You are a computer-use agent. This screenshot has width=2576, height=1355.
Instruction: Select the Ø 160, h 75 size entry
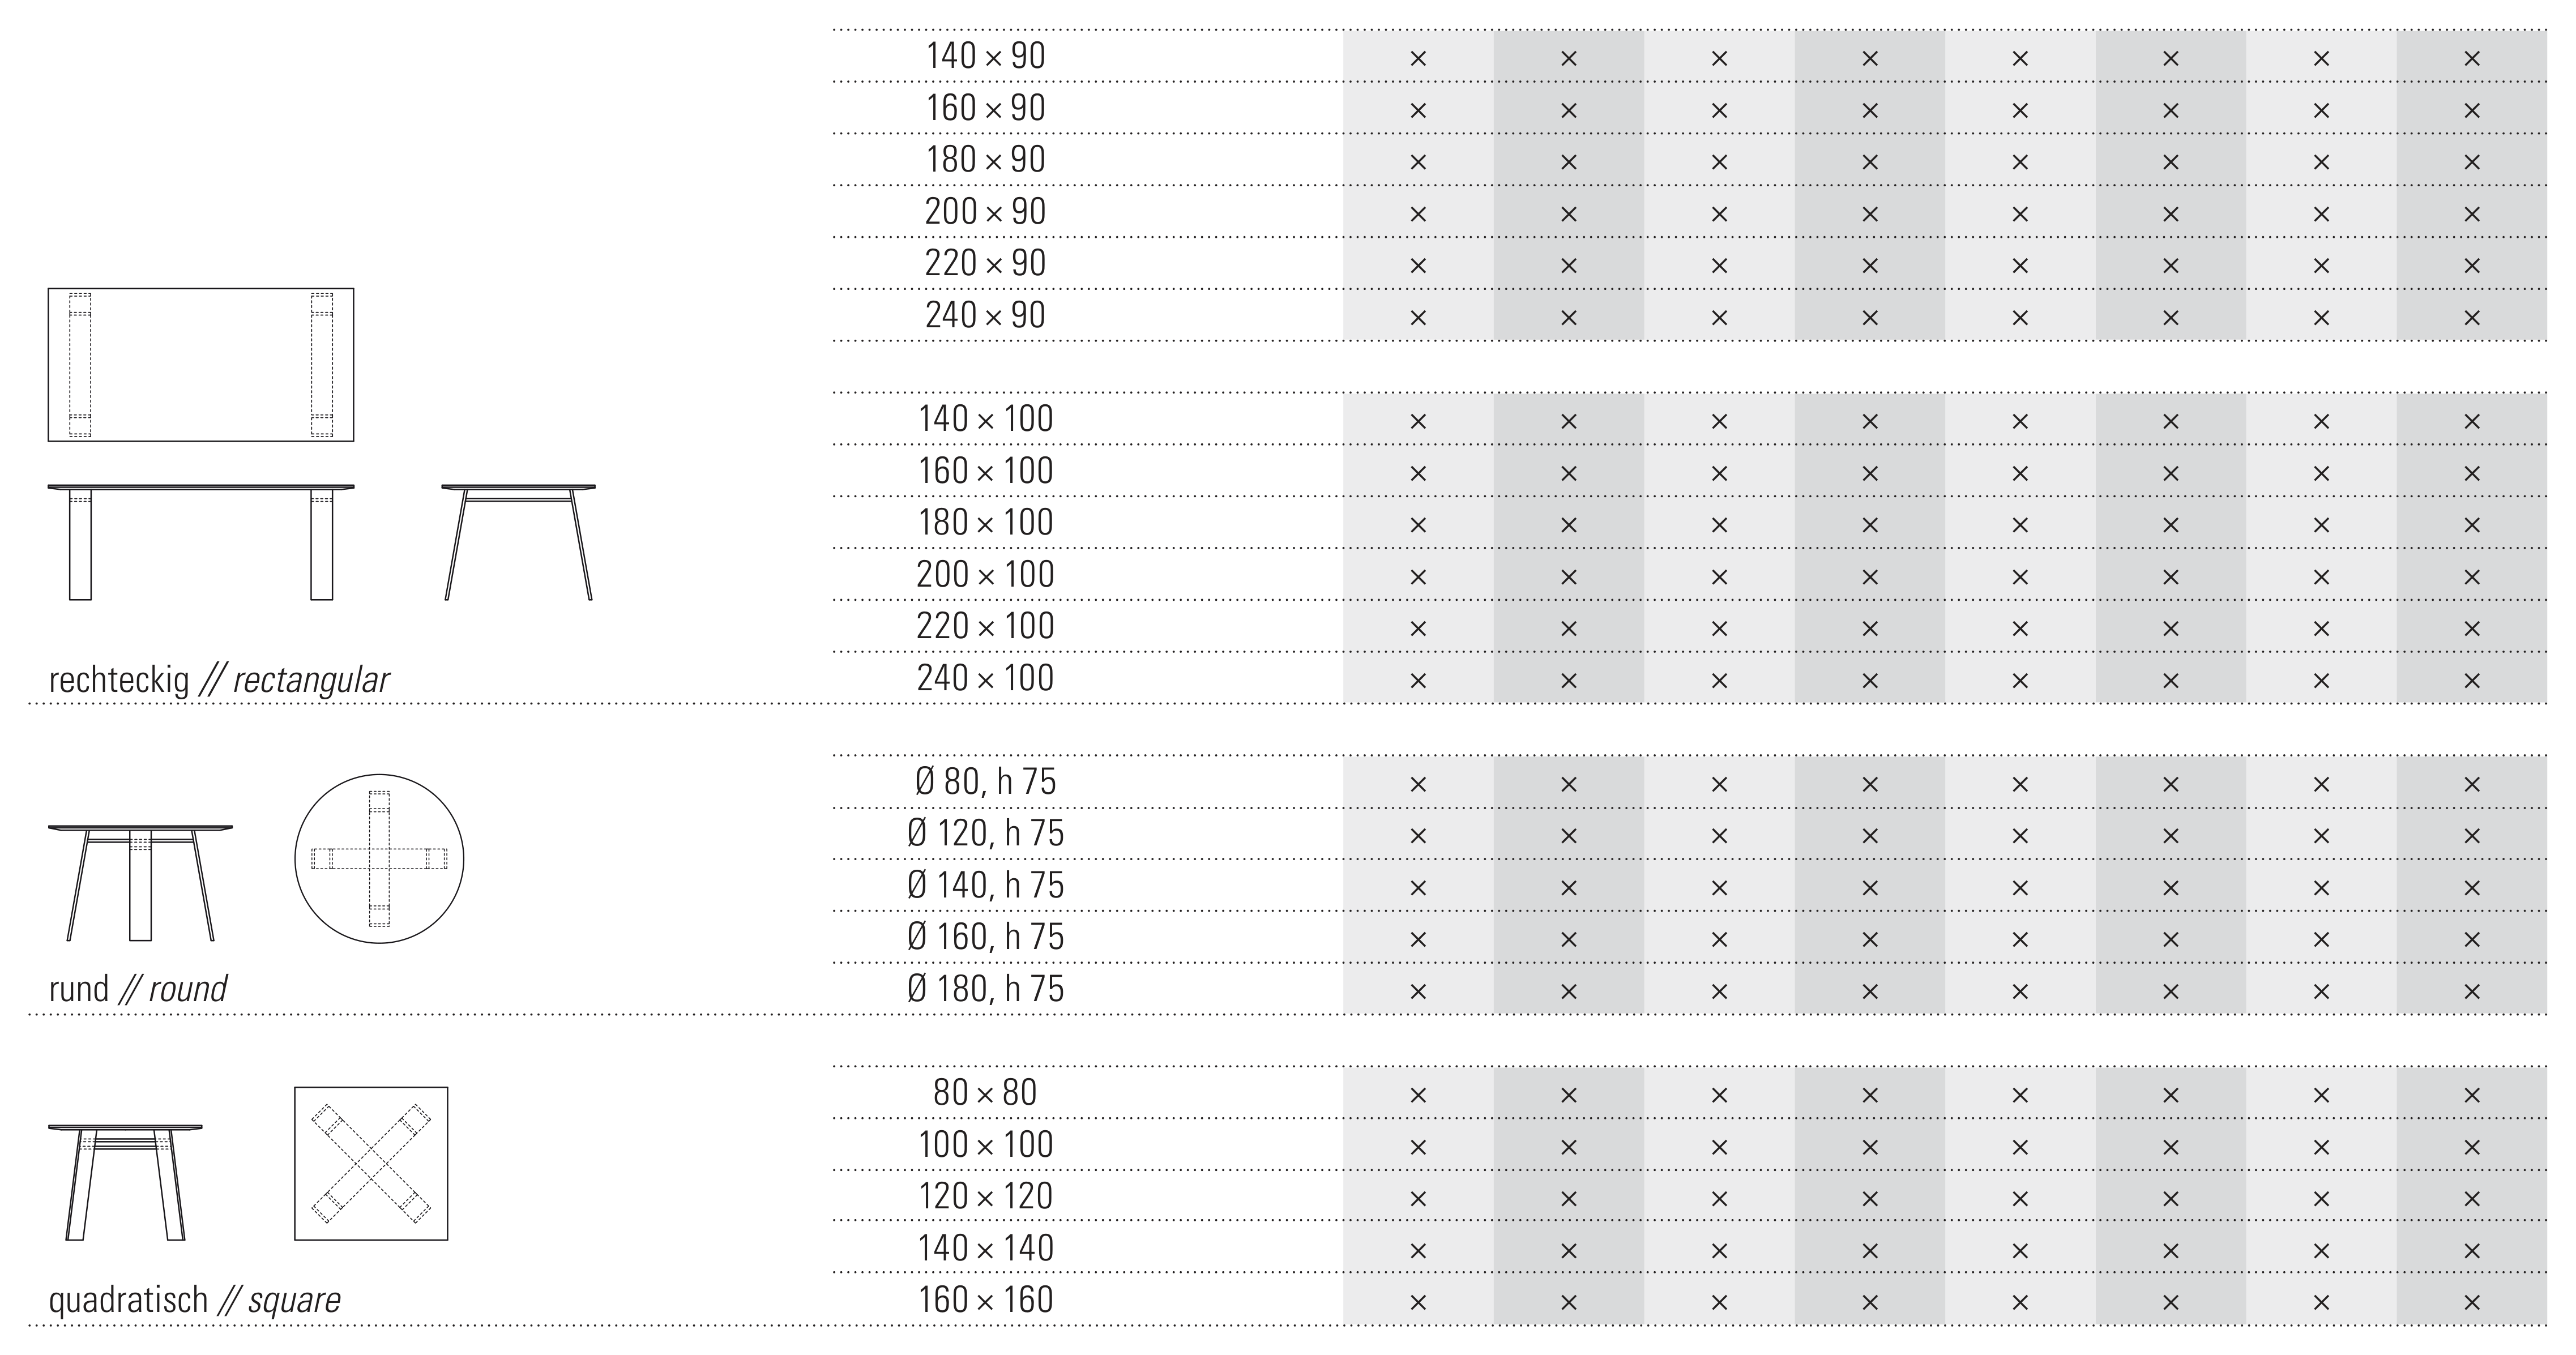985,937
